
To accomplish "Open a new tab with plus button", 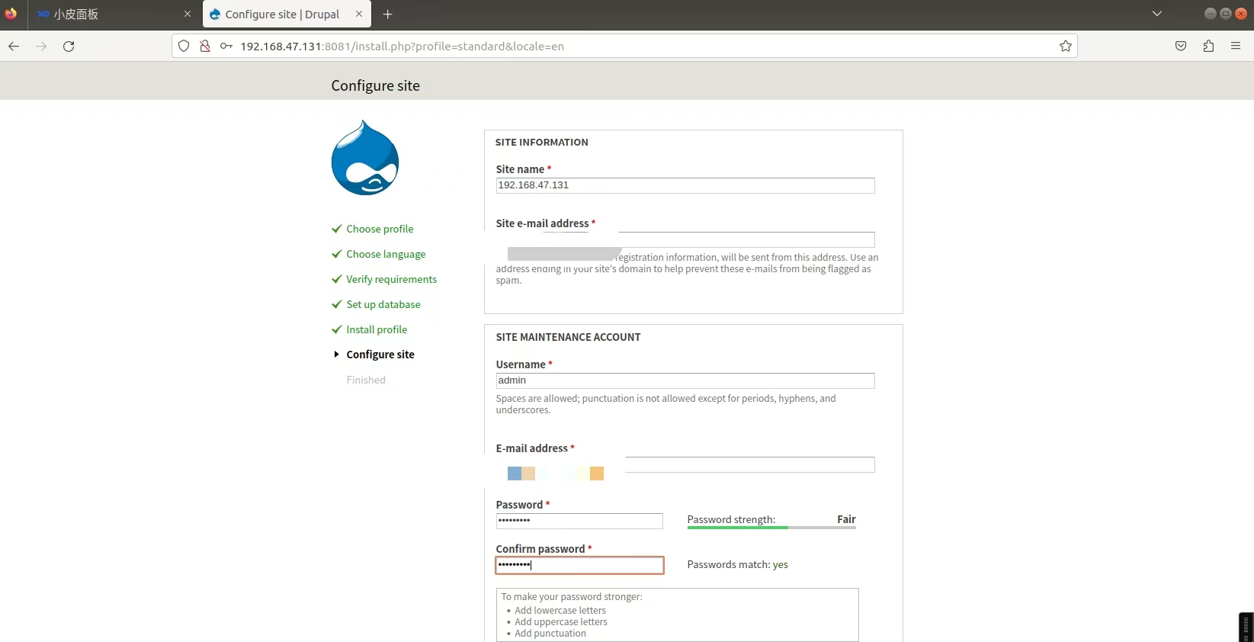I will coord(388,14).
